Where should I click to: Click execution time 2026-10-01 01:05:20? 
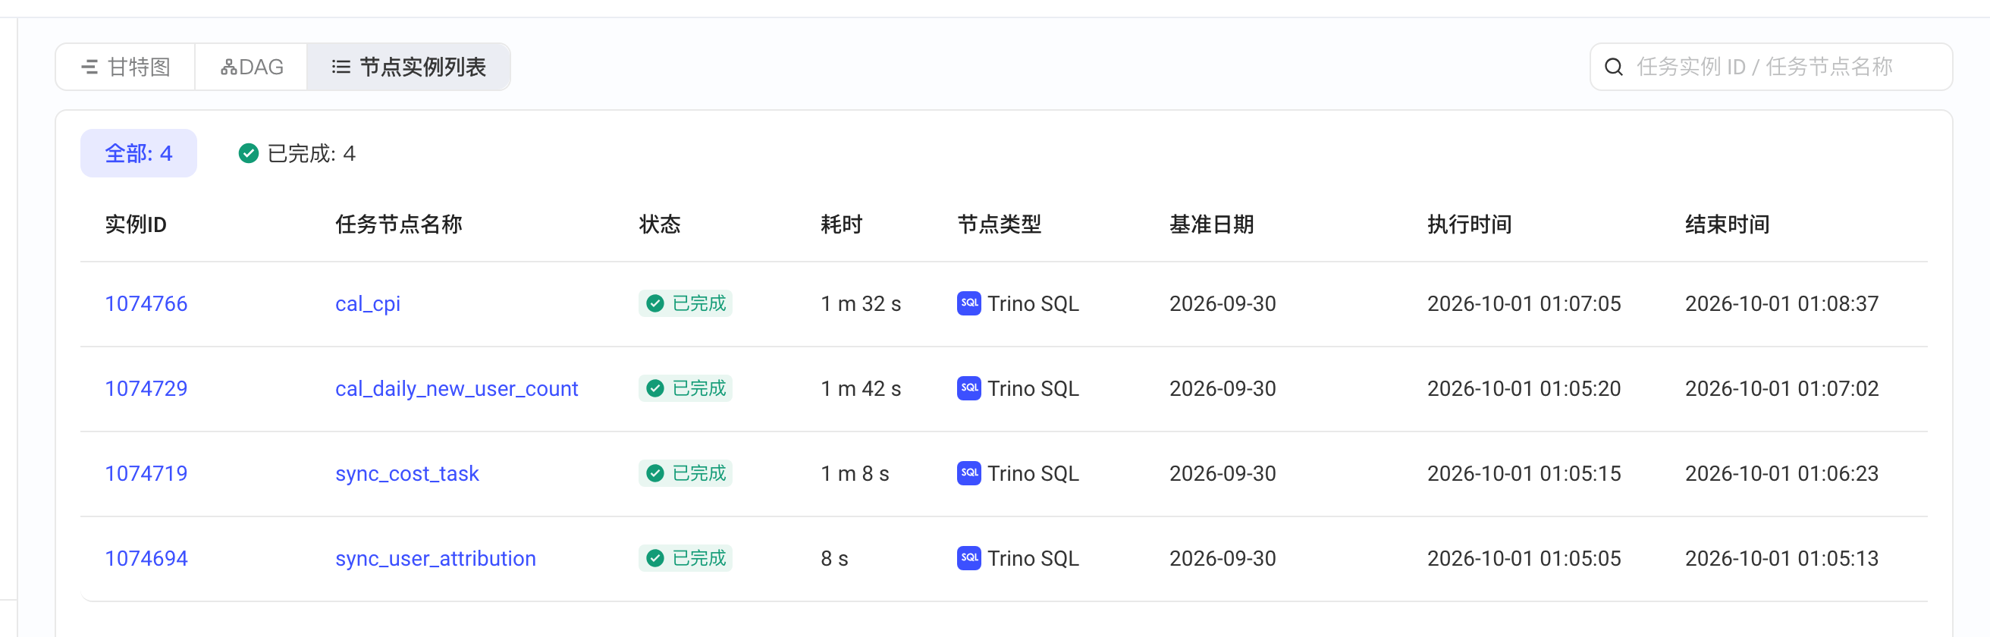coord(1524,388)
